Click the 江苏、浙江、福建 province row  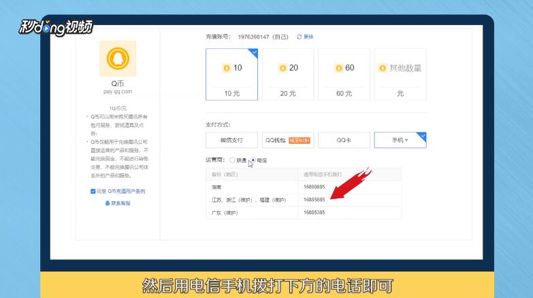(x=304, y=200)
